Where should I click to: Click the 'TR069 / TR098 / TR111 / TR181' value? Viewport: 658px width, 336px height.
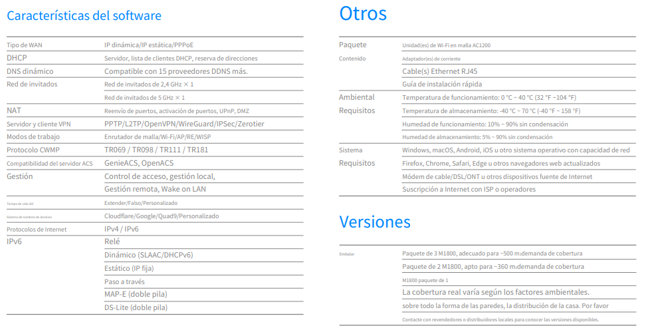click(156, 150)
